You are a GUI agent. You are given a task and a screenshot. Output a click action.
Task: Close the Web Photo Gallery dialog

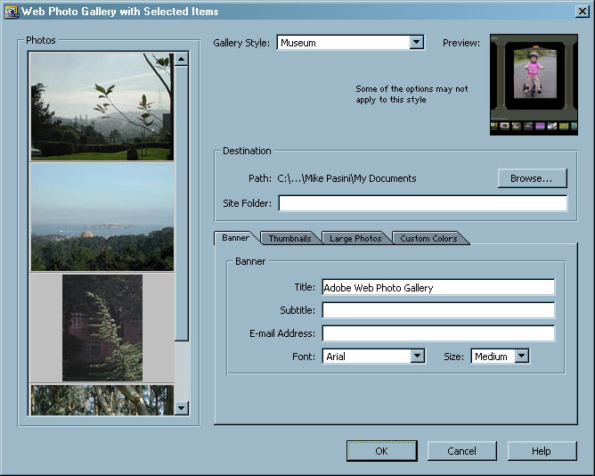pyautogui.click(x=582, y=12)
